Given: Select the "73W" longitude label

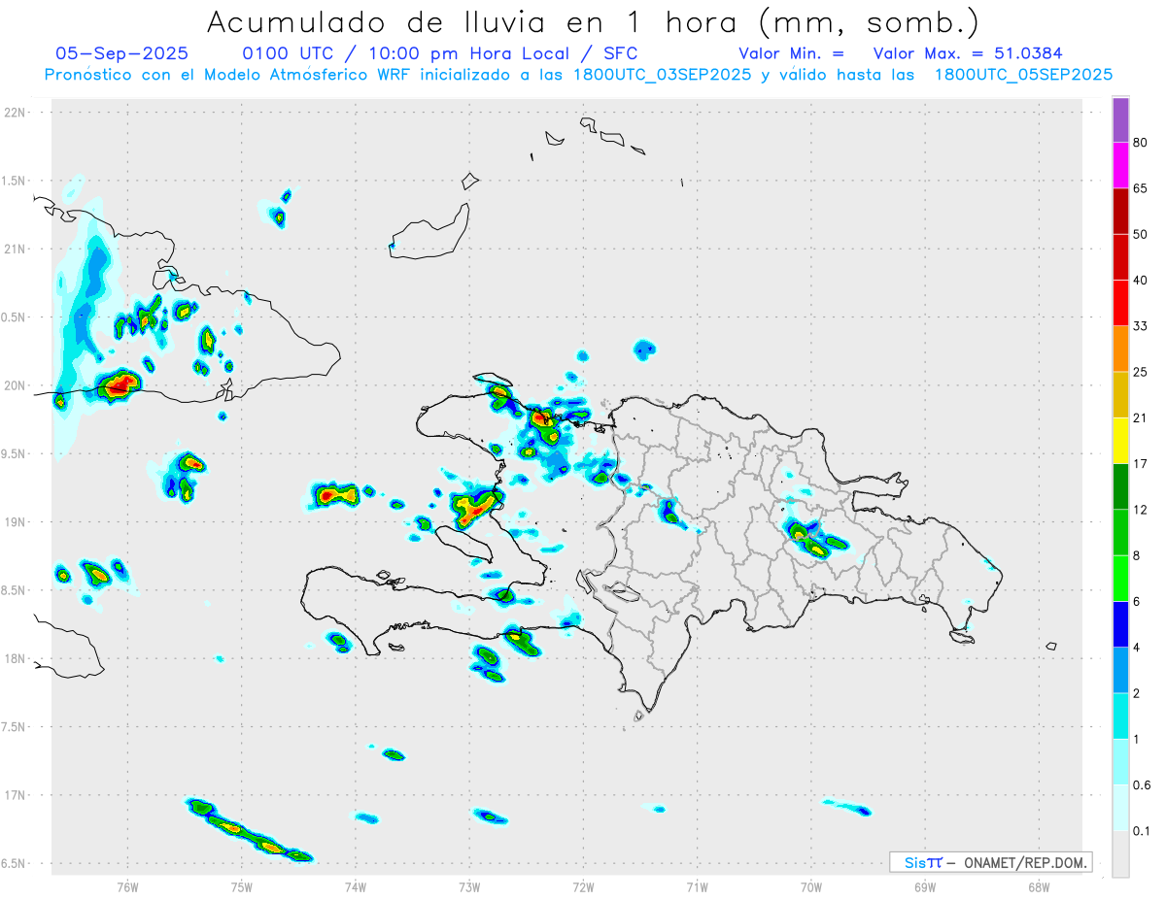Looking at the screenshot, I should (x=468, y=886).
